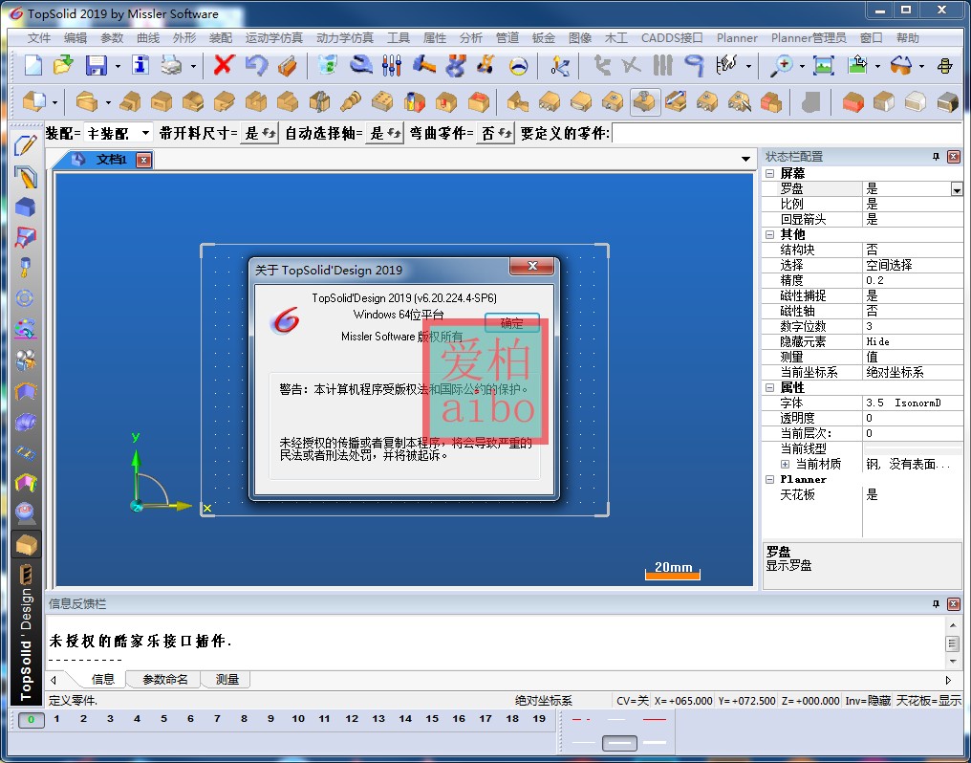Close the 信息反馈栏 panel
This screenshot has height=763, width=971.
(954, 604)
